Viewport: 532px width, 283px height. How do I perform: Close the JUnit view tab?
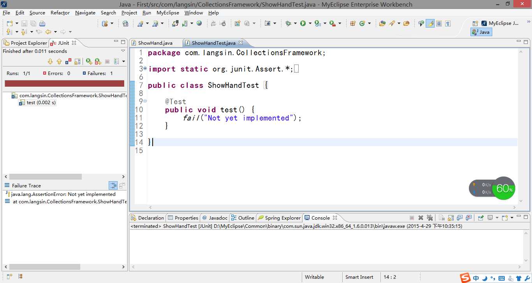(74, 43)
